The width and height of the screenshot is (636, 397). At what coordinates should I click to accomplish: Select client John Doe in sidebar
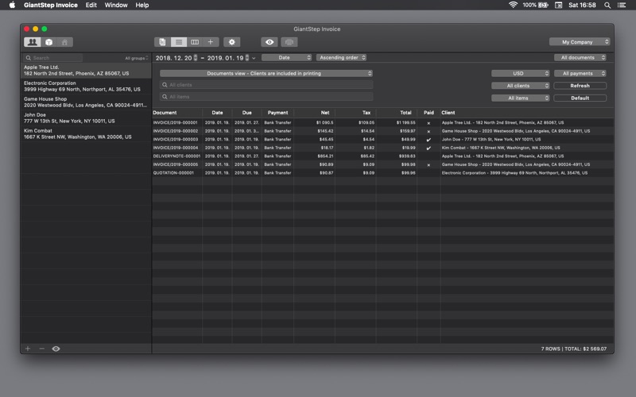[x=86, y=118]
